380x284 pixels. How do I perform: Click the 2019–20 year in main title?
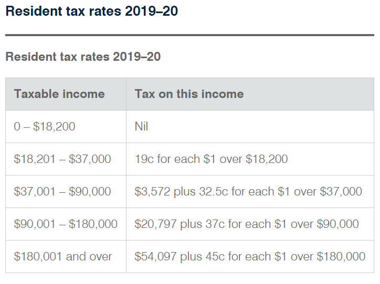(152, 11)
